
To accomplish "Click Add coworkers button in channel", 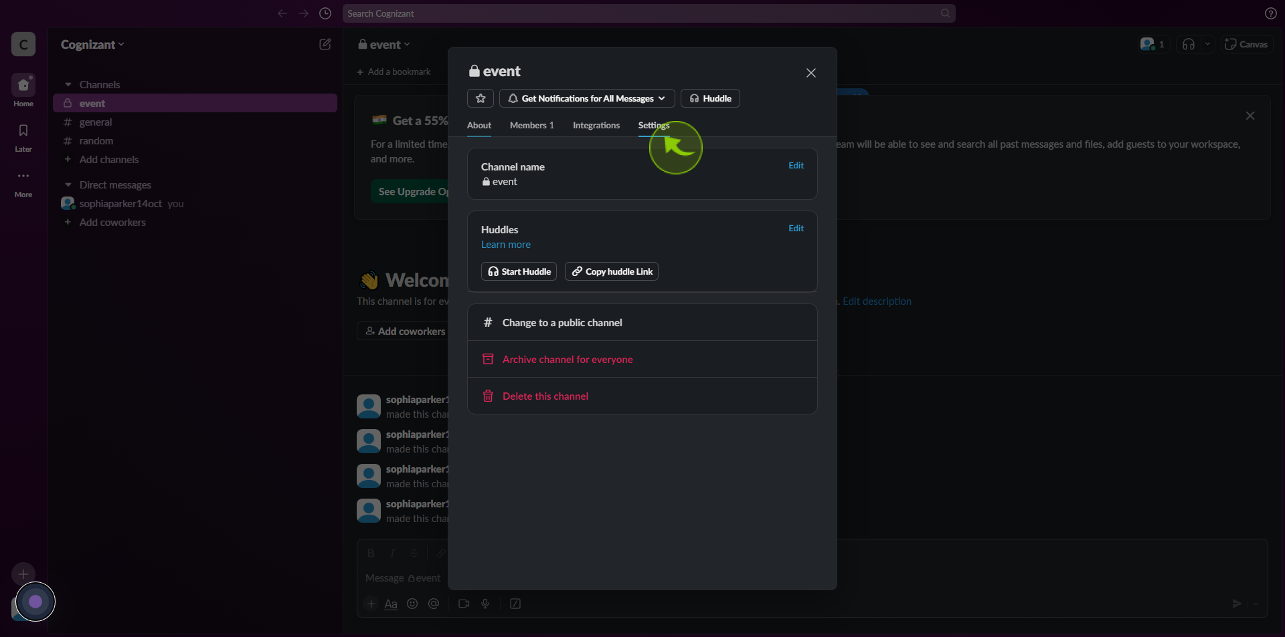I will click(x=405, y=332).
